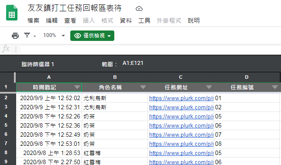Open the 100% zoom dropdown
Image resolution: width=281 pixels, height=165 pixels.
tap(54, 35)
